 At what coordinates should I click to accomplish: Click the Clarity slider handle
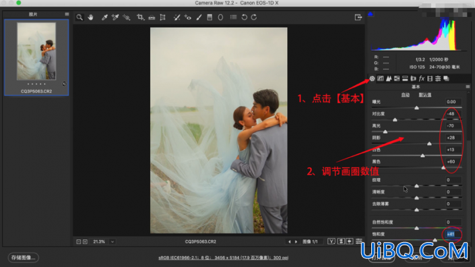click(x=417, y=198)
